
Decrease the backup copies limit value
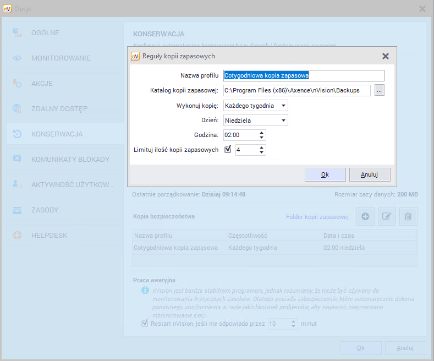261,152
